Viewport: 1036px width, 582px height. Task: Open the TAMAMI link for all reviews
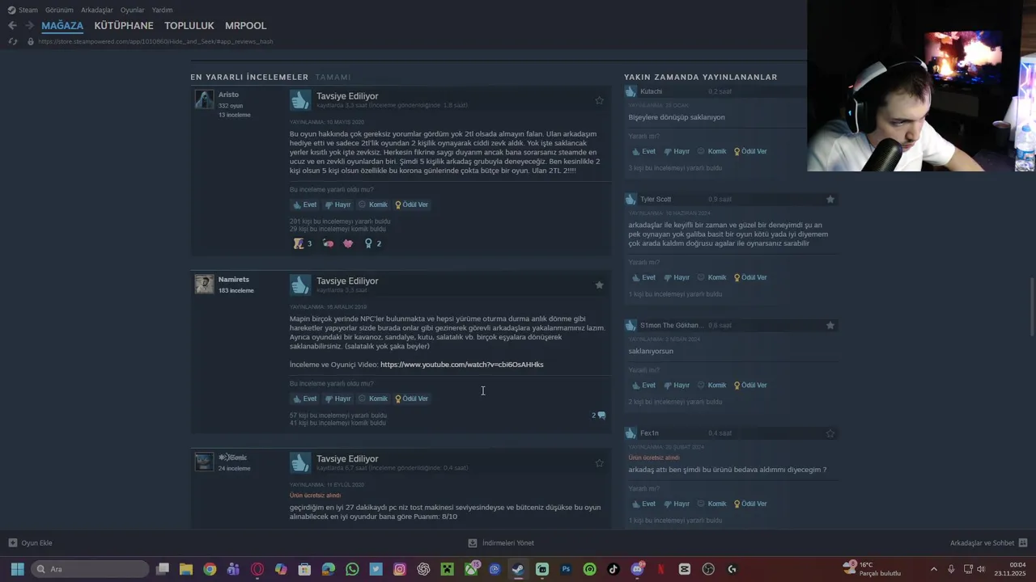pyautogui.click(x=333, y=77)
